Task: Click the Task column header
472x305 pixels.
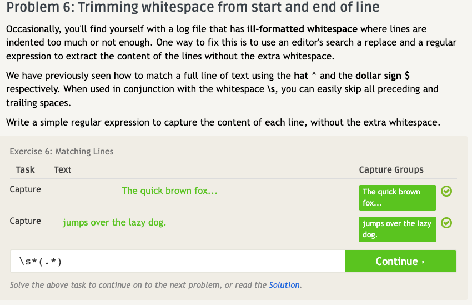Action: (x=25, y=169)
